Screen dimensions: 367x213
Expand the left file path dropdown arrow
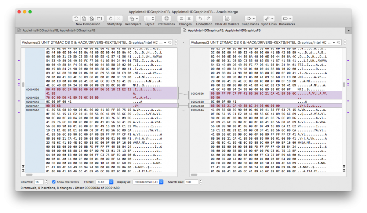click(165, 43)
